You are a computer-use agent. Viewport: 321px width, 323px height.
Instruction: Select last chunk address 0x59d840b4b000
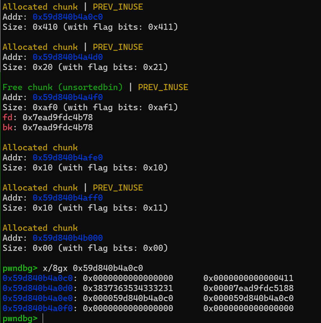click(67, 238)
